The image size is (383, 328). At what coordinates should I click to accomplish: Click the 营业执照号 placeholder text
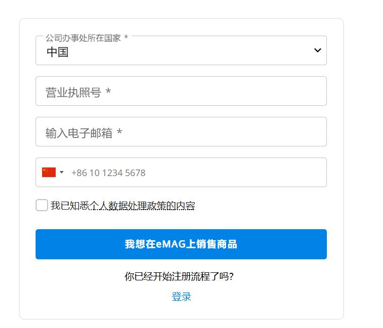[73, 92]
